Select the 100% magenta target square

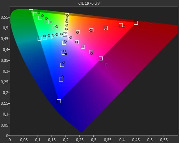pos(101,58)
